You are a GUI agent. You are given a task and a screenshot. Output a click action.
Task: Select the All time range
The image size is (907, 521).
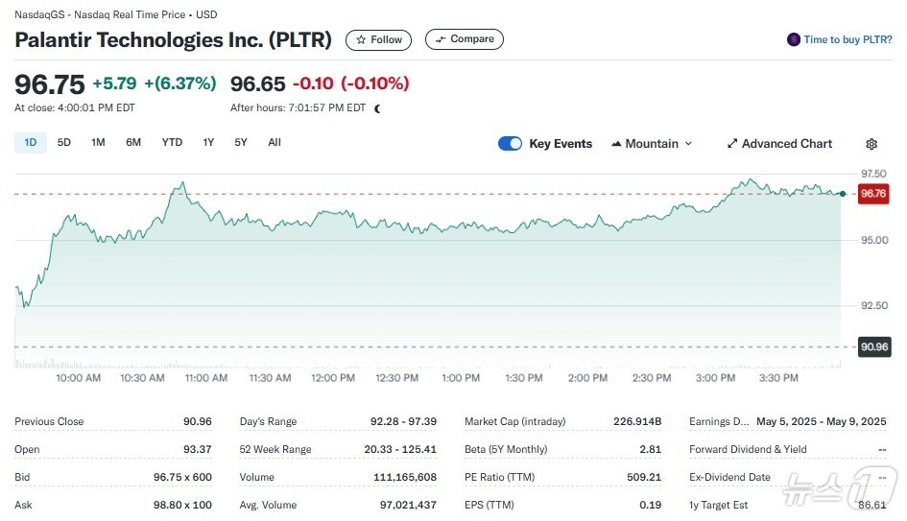(274, 143)
